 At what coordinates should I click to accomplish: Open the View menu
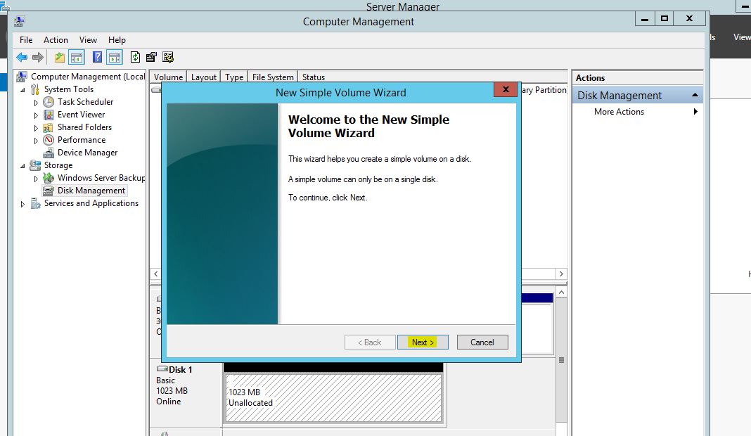(88, 40)
